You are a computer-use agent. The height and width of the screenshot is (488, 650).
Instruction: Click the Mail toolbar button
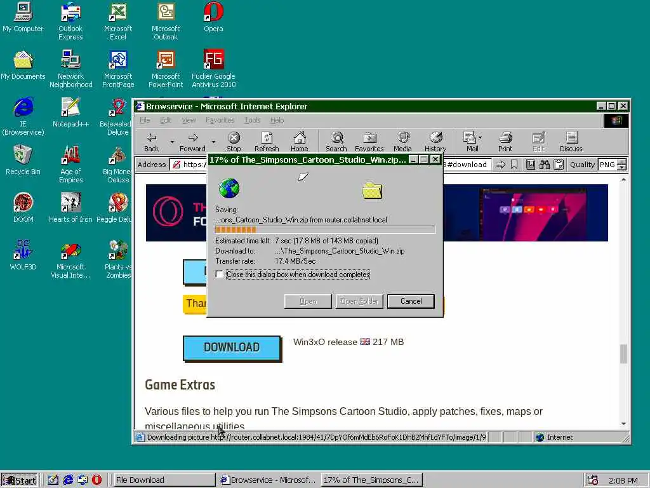click(472, 142)
